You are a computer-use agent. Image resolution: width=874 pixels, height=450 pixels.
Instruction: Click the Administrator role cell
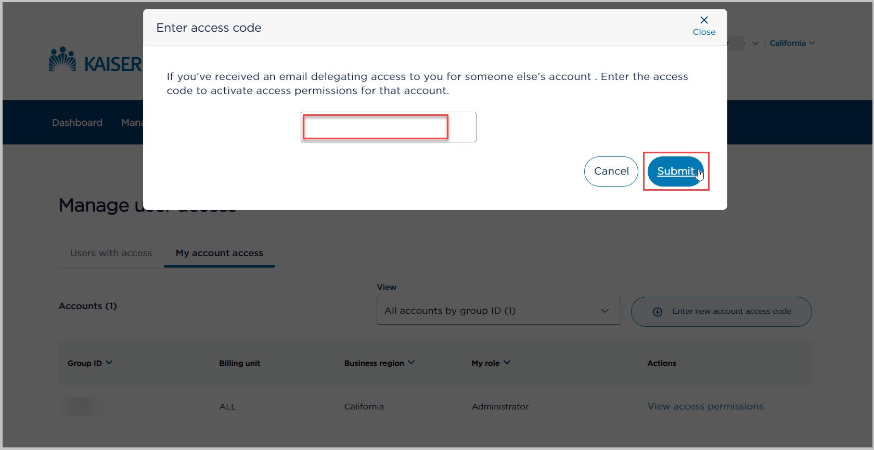[x=500, y=406]
